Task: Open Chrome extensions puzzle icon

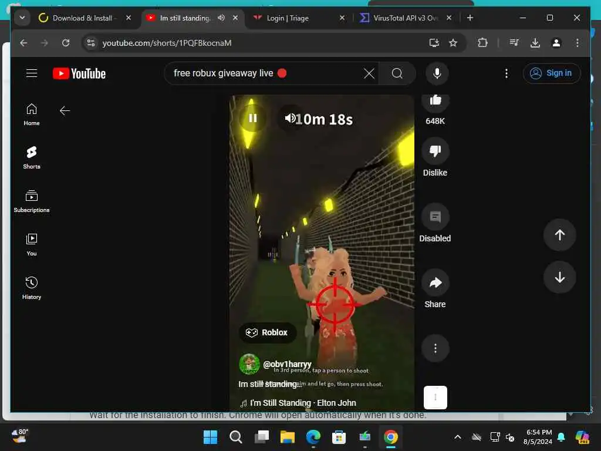Action: tap(482, 43)
